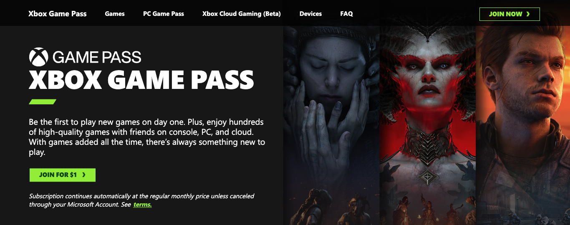
Task: Click the chevron inside JOIN NOW button
Action: click(528, 14)
